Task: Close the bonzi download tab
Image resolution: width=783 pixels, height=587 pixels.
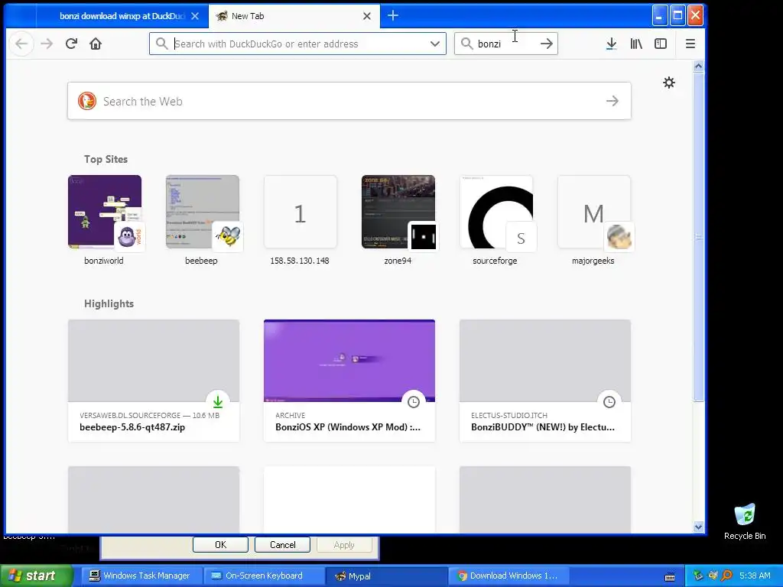Action: (195, 16)
